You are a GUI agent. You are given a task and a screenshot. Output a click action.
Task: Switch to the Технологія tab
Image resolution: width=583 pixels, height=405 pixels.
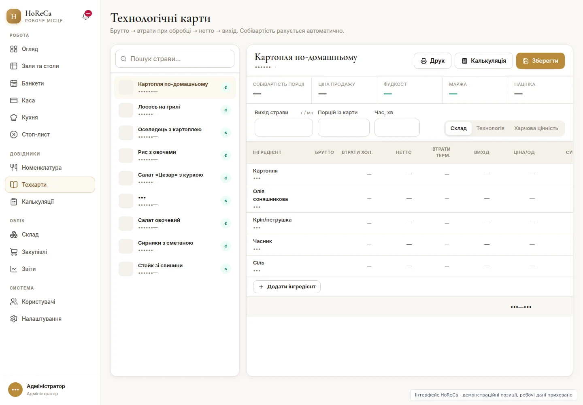coord(490,128)
